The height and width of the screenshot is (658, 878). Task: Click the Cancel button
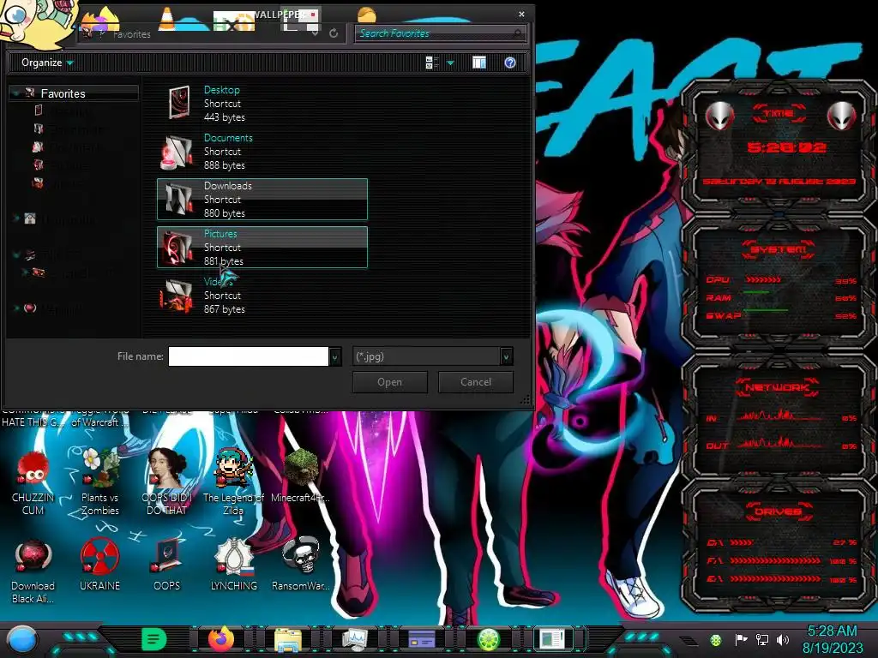click(x=475, y=382)
